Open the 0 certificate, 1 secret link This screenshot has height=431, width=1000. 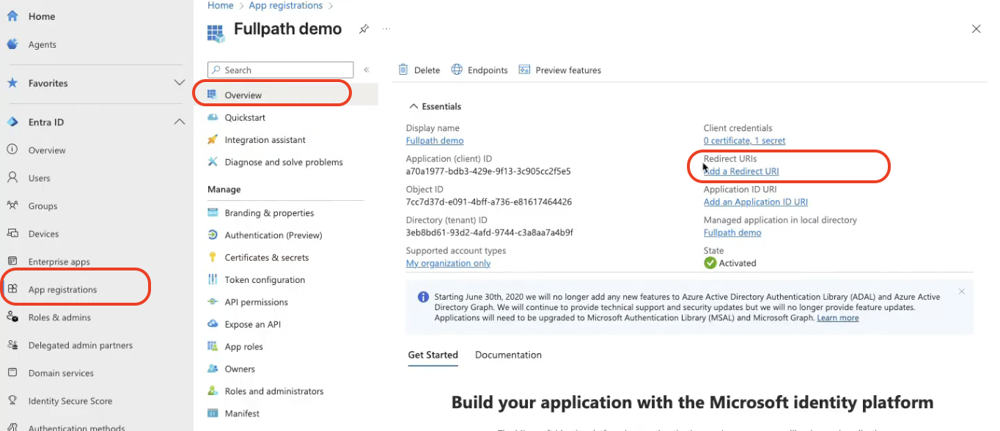point(744,141)
